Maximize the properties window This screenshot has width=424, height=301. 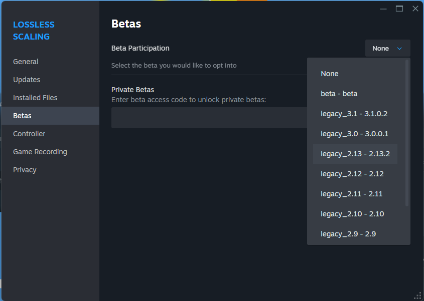(399, 9)
